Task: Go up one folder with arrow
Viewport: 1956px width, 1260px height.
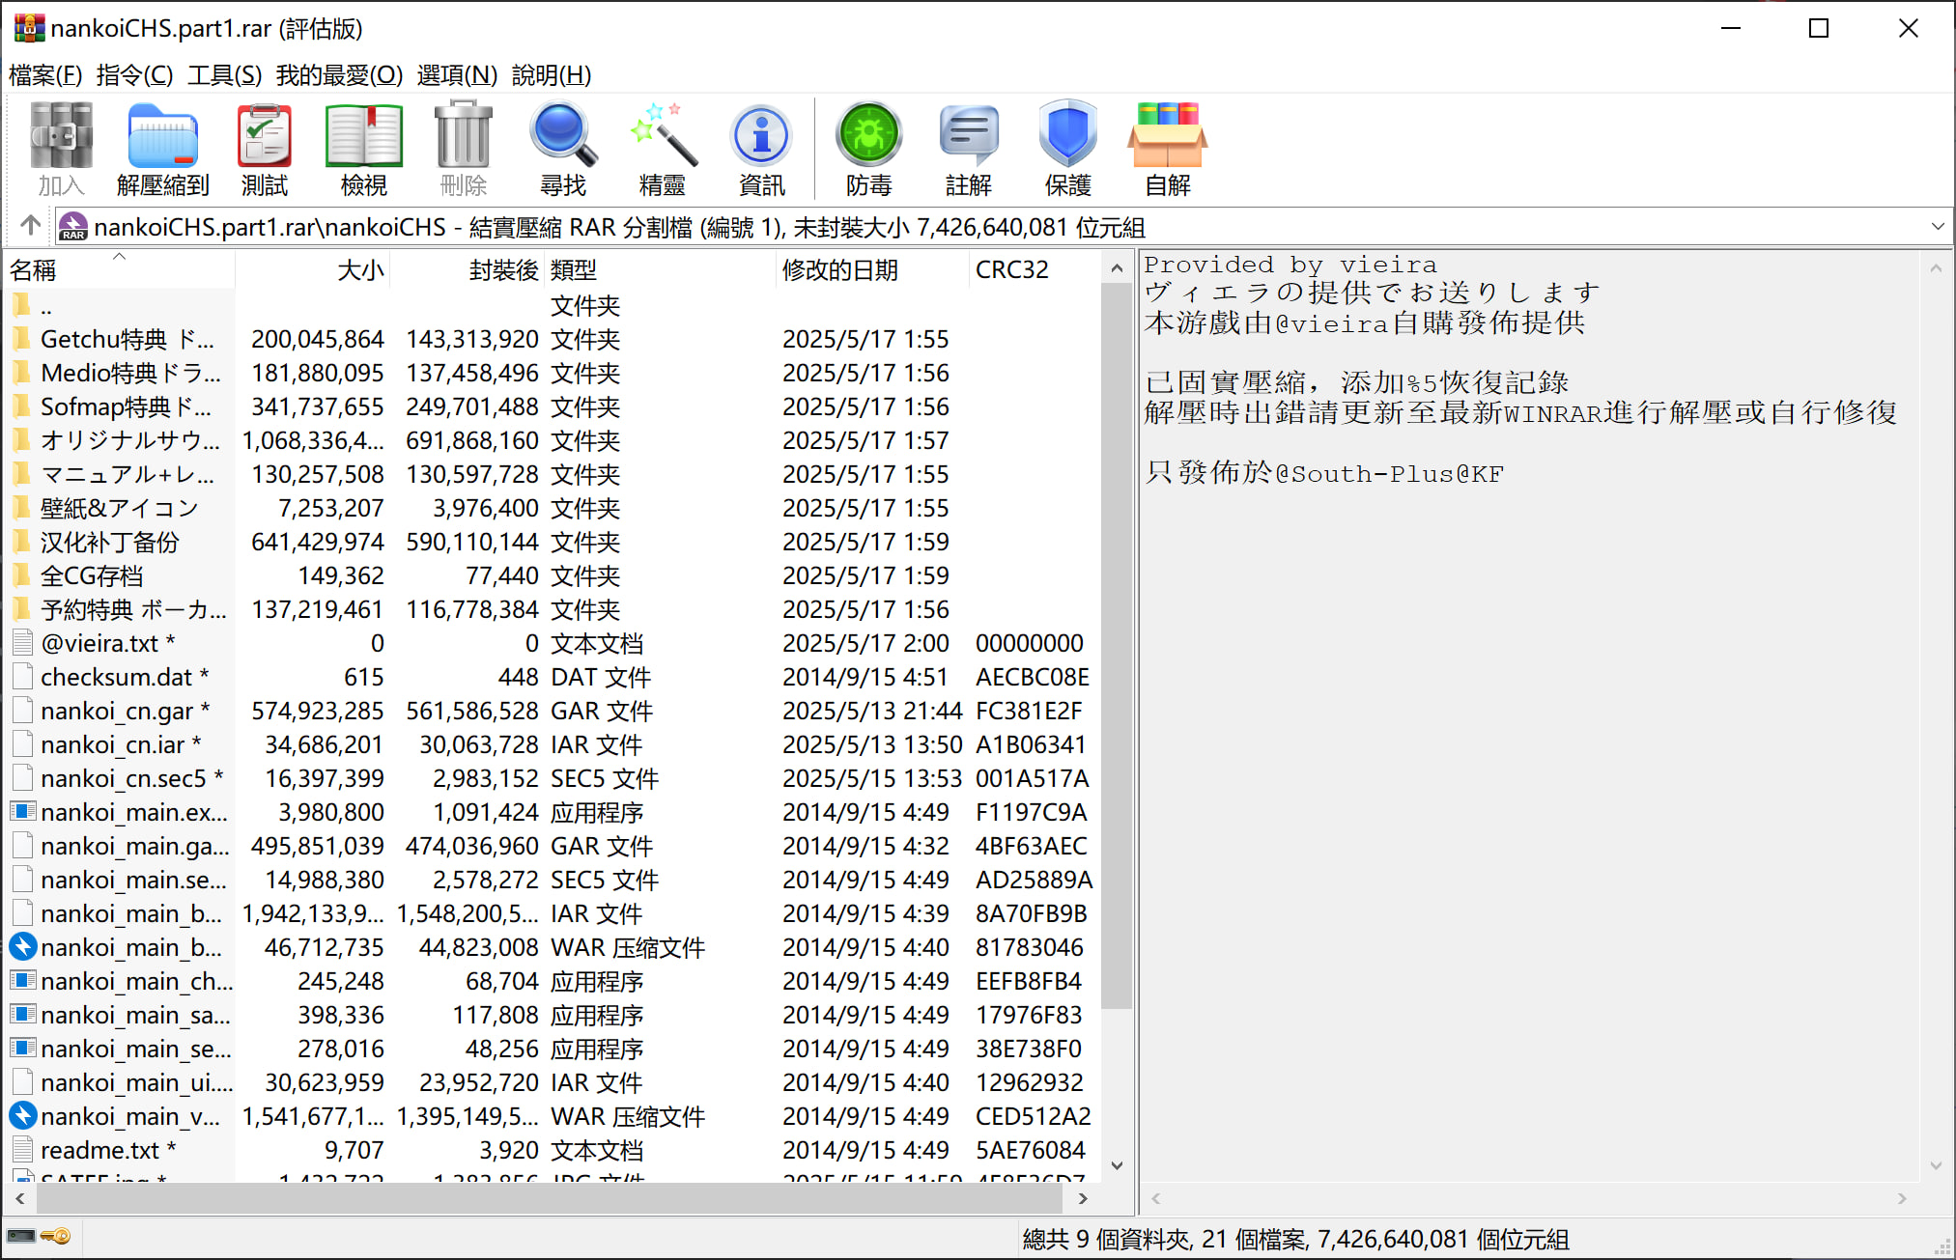Action: (30, 226)
